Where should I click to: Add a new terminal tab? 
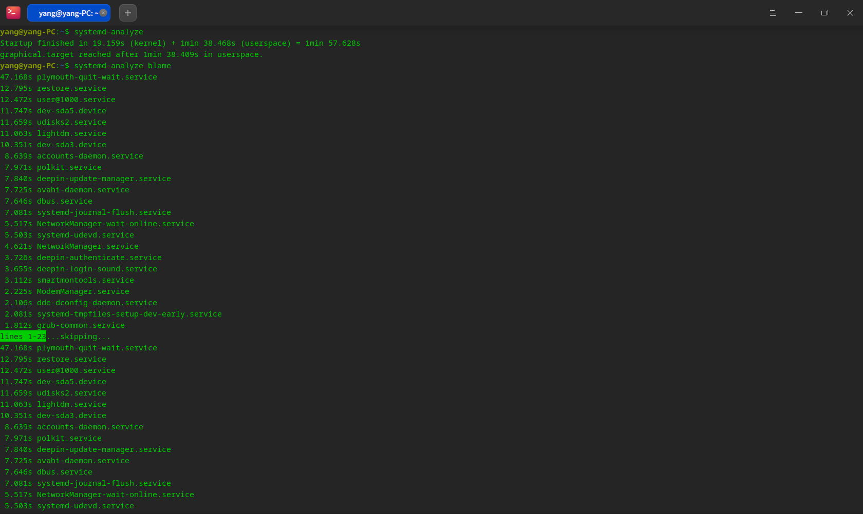tap(128, 13)
